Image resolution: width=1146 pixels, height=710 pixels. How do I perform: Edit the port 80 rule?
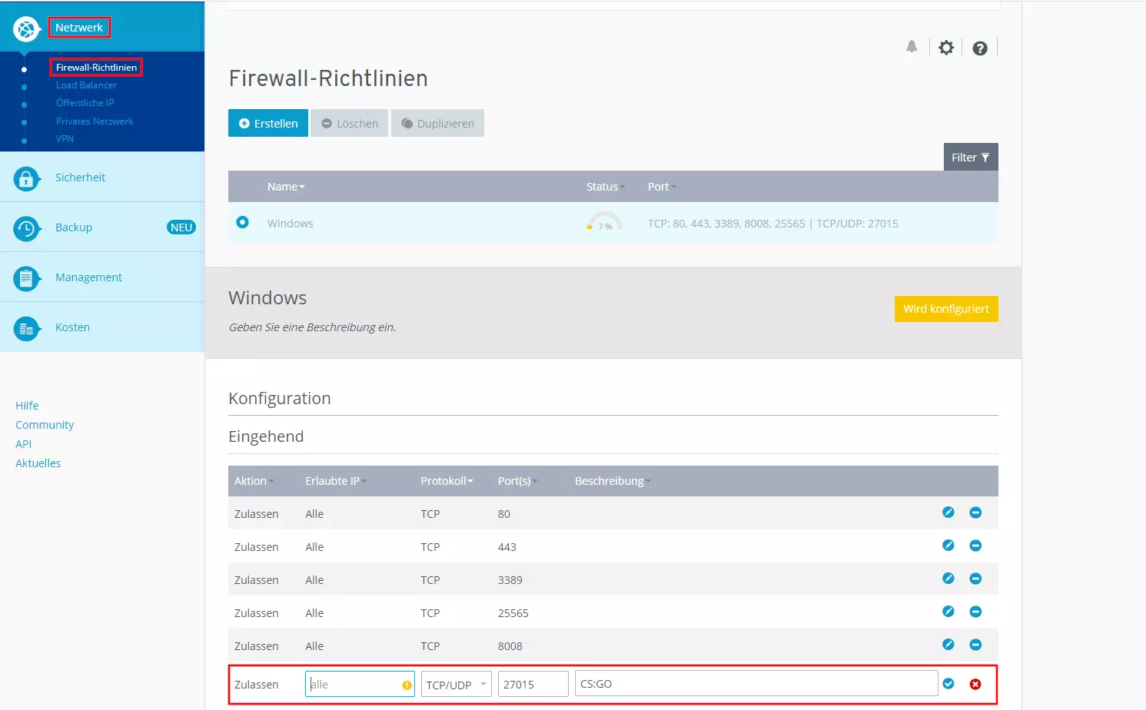pyautogui.click(x=948, y=513)
